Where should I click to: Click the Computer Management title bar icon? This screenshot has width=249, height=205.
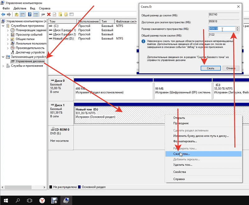2,3
